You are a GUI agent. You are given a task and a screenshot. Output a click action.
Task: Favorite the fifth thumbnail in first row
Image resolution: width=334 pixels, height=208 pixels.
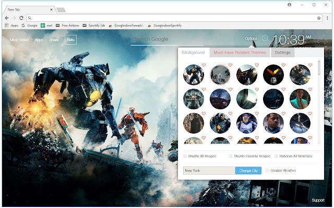pyautogui.click(x=310, y=65)
